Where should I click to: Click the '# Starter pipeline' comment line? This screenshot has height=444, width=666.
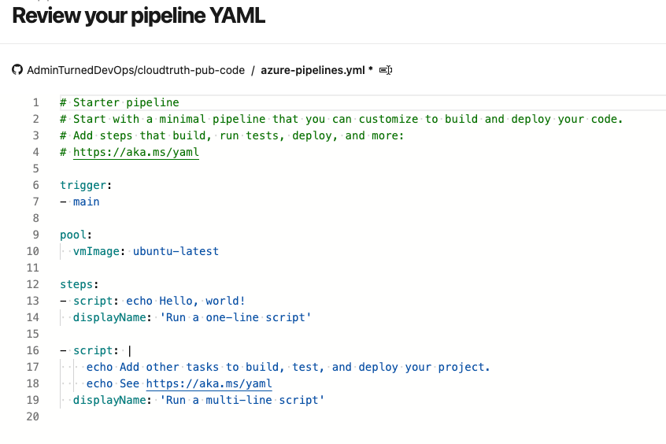pyautogui.click(x=120, y=103)
